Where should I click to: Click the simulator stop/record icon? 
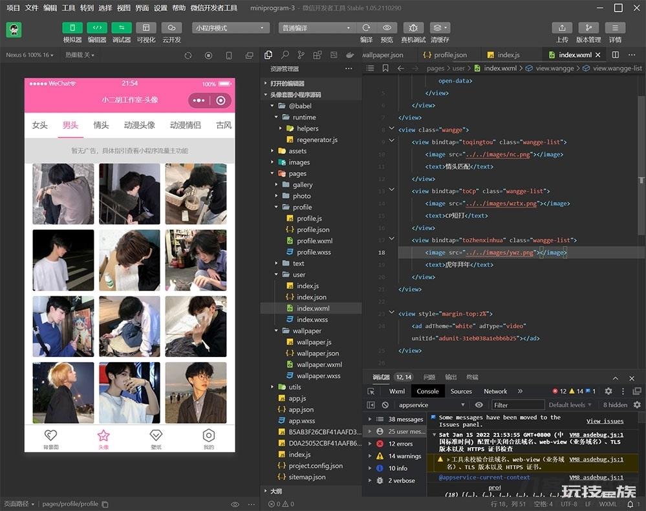208,55
